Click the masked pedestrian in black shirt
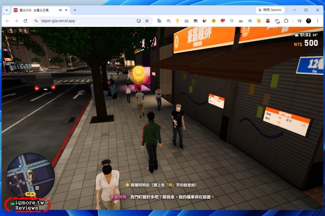Screen dimensions: 325x216 [x=178, y=126]
